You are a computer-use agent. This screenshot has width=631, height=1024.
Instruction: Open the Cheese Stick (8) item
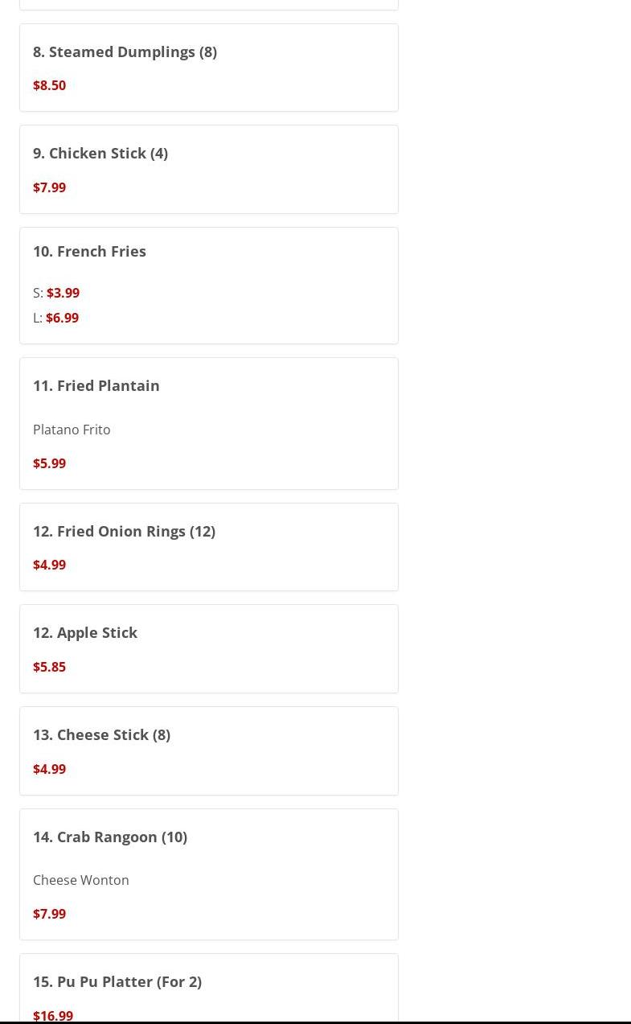click(101, 734)
